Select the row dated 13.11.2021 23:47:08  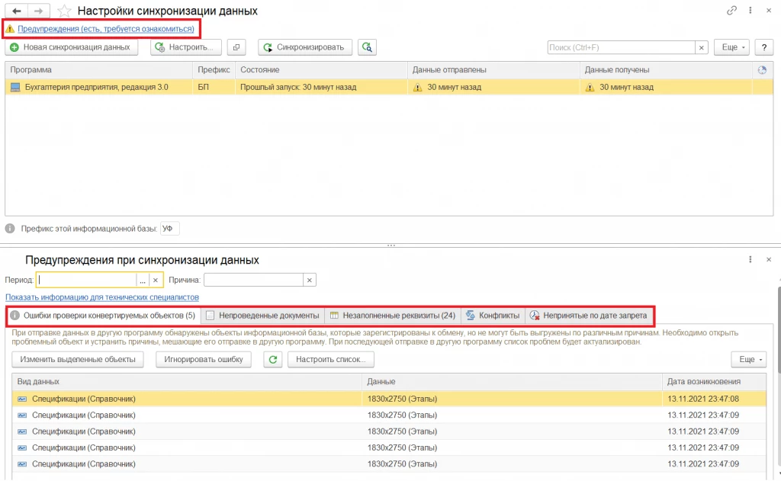point(389,399)
